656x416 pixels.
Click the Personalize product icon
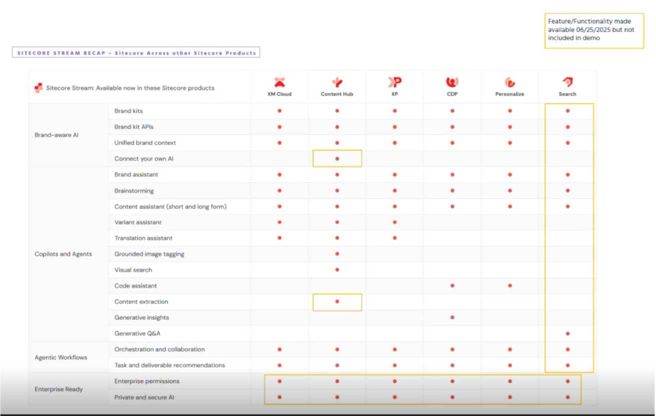(510, 82)
